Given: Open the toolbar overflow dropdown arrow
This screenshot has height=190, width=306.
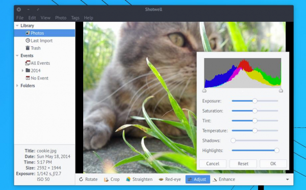Looking at the screenshot, I should pos(287,179).
